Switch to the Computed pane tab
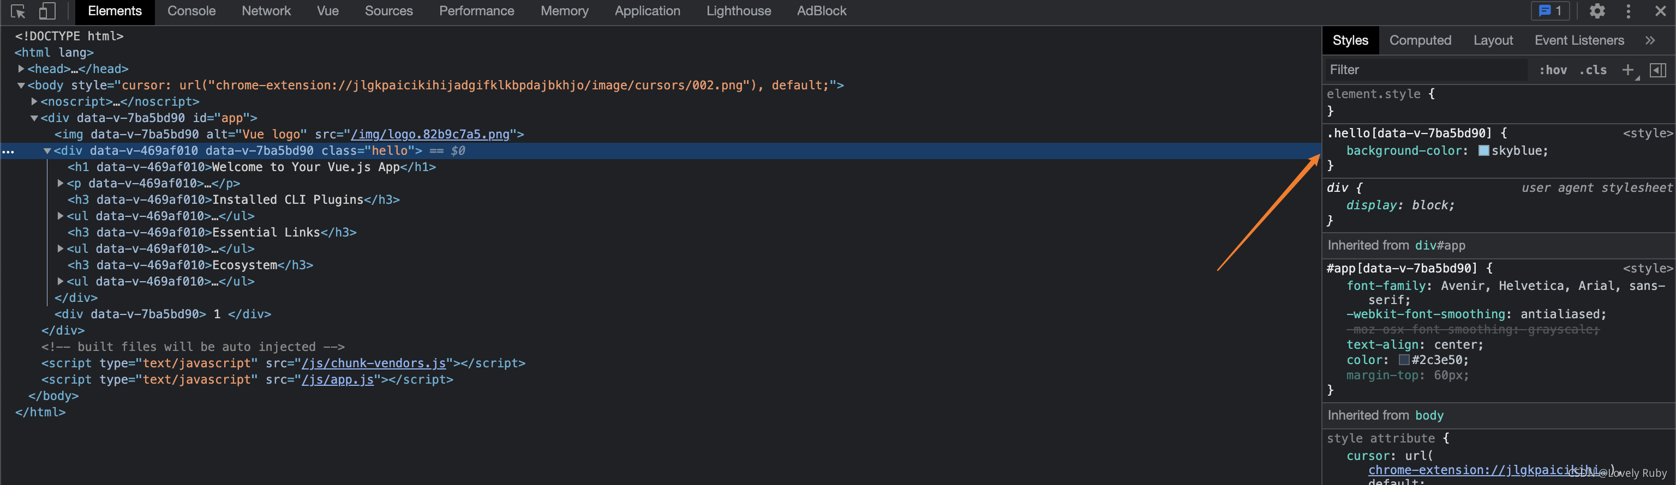This screenshot has height=485, width=1676. click(1420, 40)
